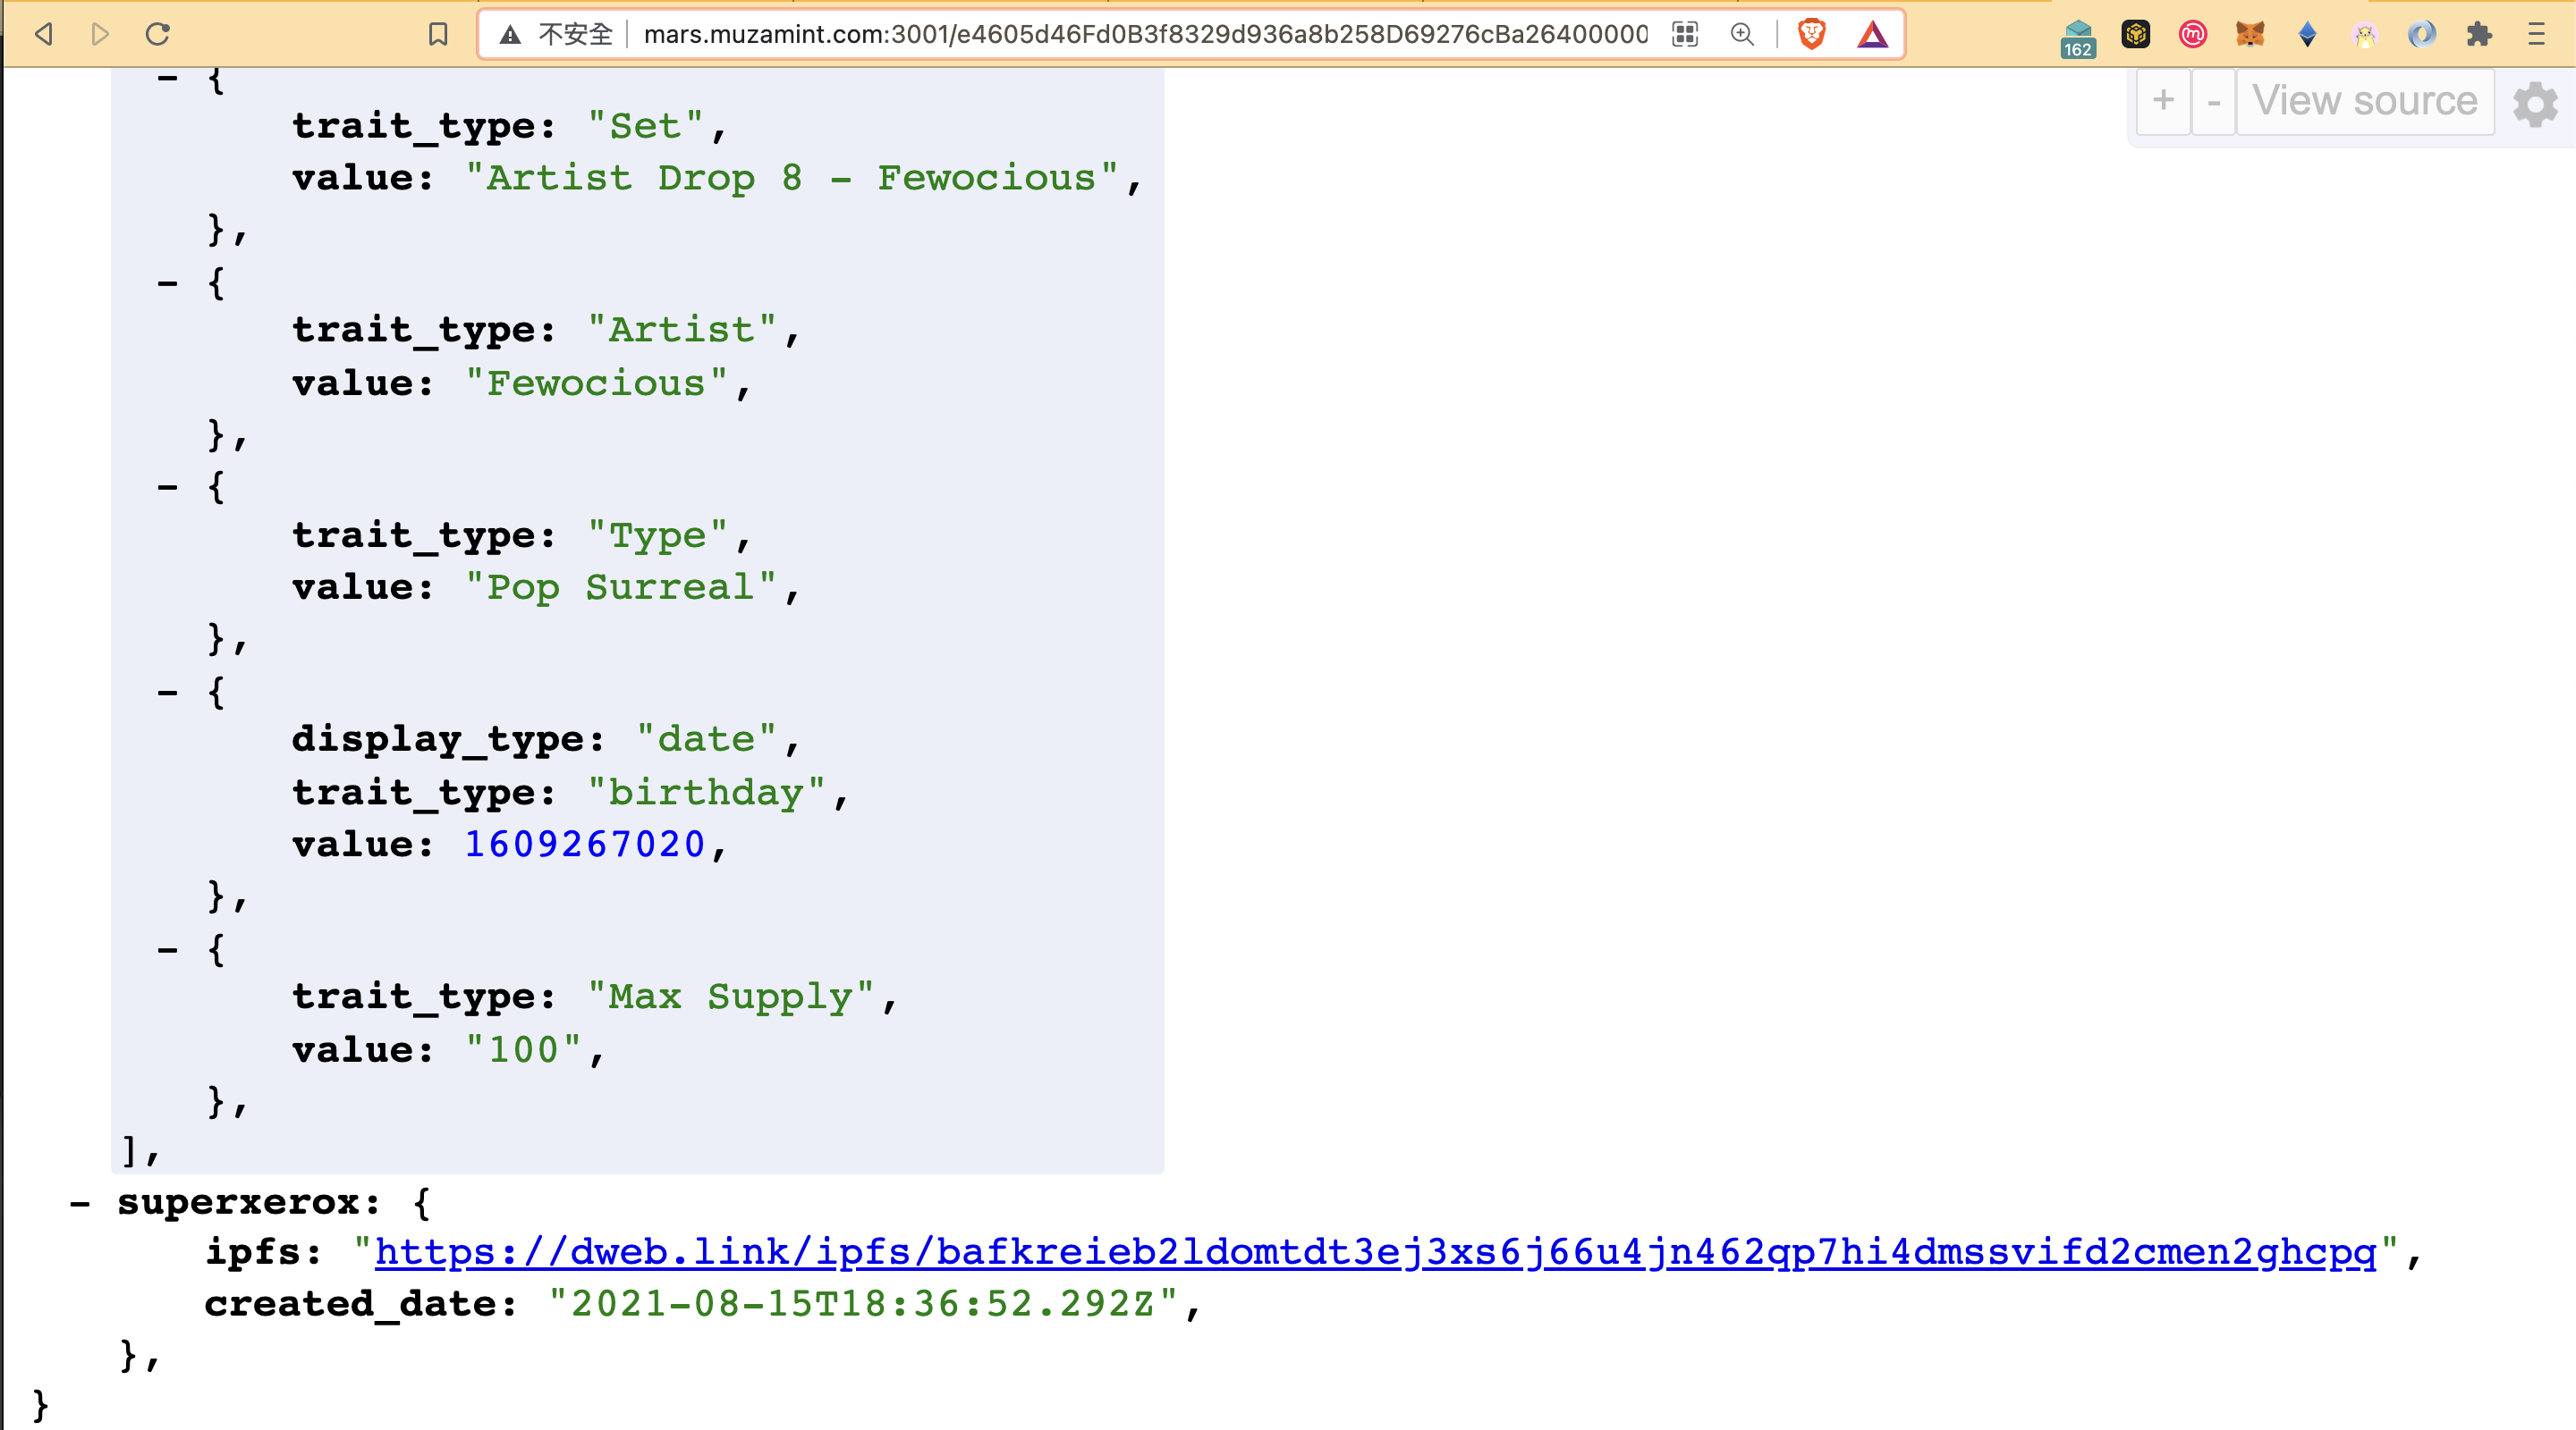The image size is (2576, 1430).
Task: Click the View source button
Action: (x=2365, y=101)
